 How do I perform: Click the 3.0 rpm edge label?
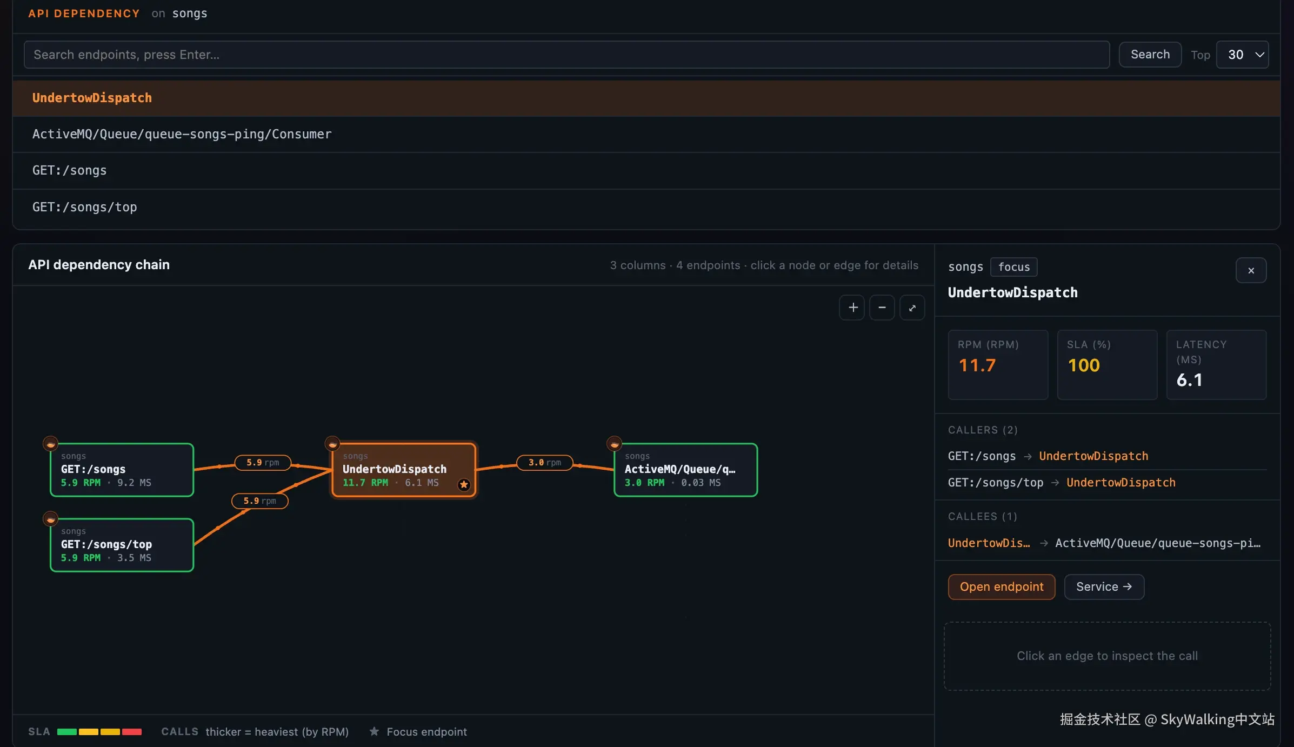coord(545,463)
